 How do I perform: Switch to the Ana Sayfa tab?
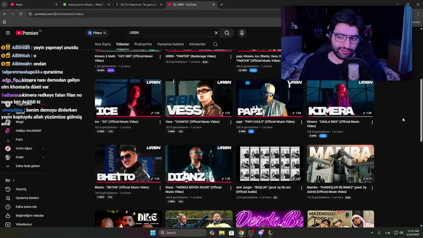(x=103, y=44)
